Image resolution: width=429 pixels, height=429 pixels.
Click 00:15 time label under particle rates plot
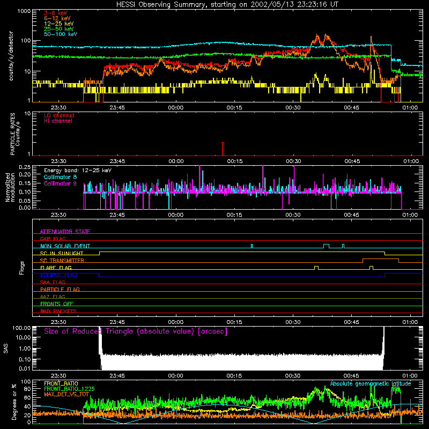235,161
